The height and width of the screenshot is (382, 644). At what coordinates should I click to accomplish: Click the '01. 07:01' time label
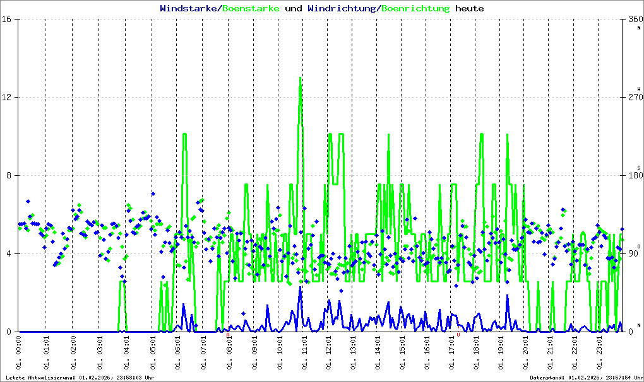click(x=203, y=353)
